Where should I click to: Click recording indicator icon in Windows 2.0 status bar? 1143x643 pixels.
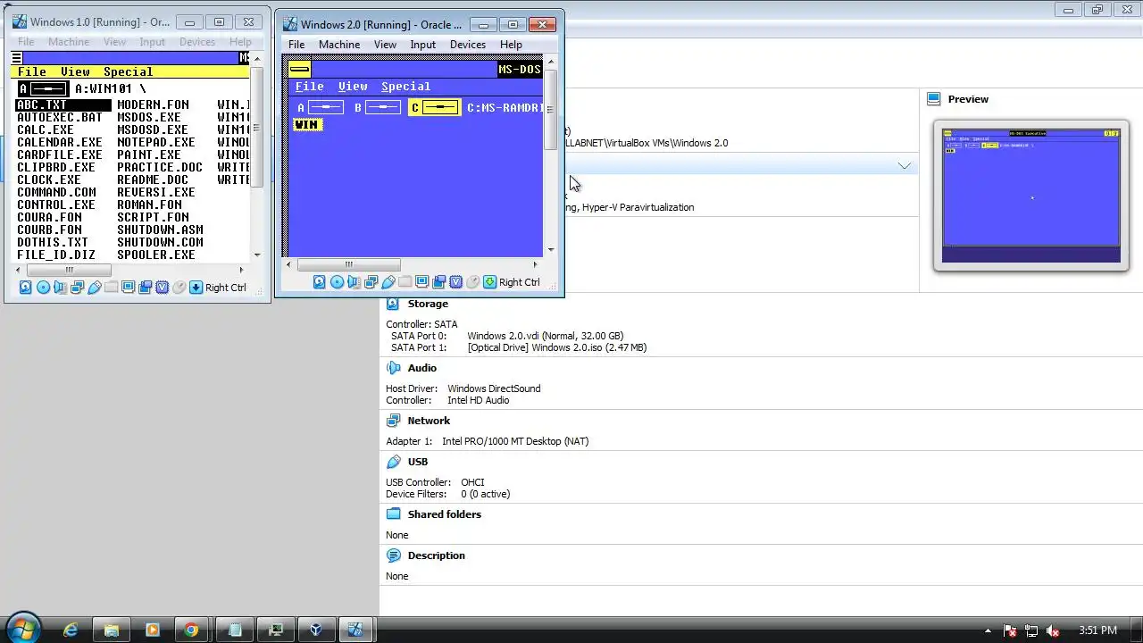click(438, 282)
